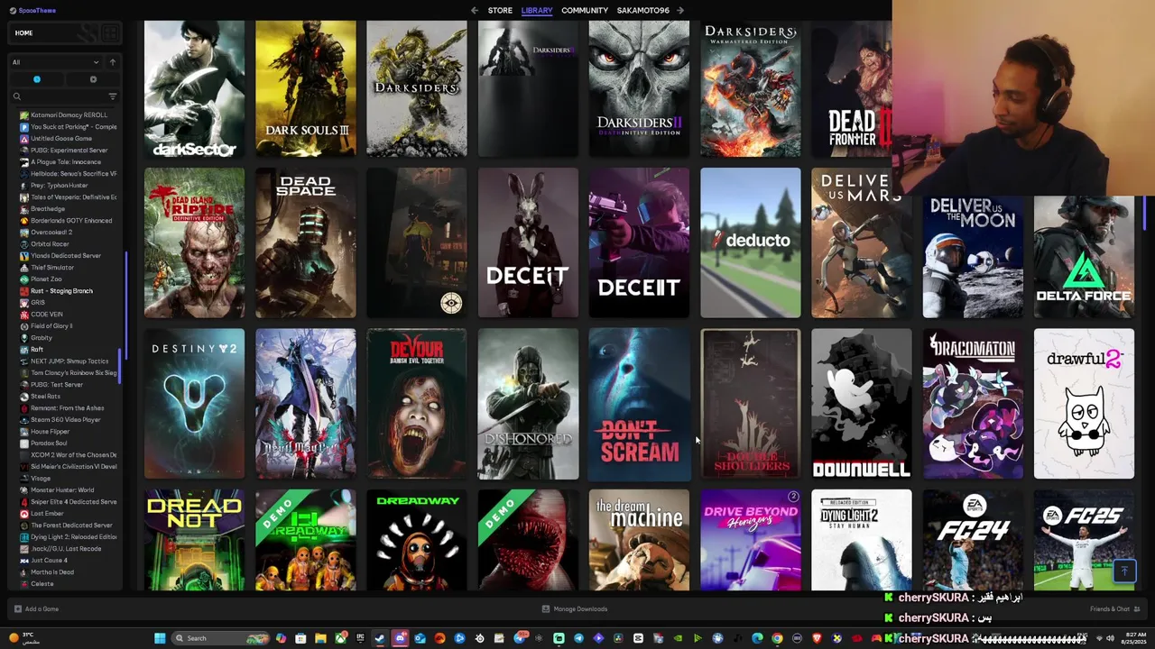The image size is (1155, 649).
Task: Open Friends & Chat
Action: (x=1115, y=609)
